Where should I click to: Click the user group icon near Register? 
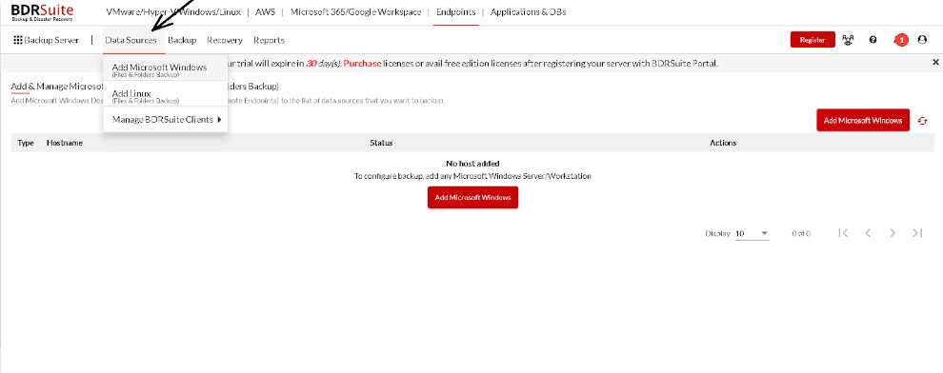click(x=849, y=40)
